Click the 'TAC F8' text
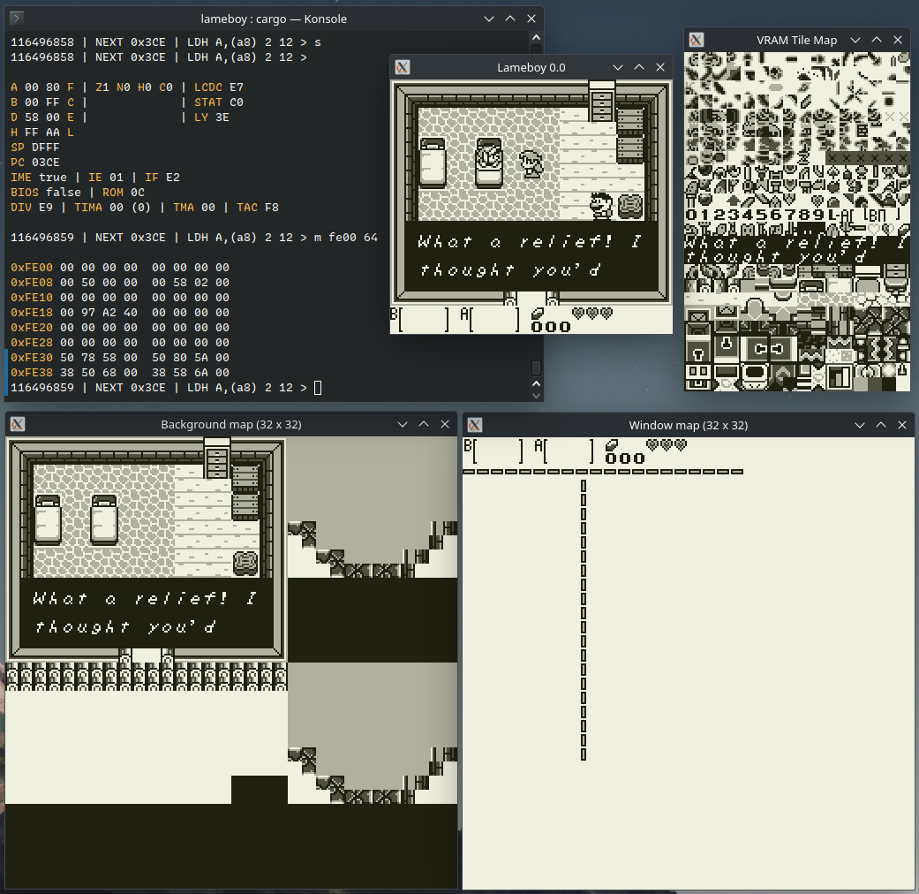Screen dimensions: 919x894 point(258,208)
